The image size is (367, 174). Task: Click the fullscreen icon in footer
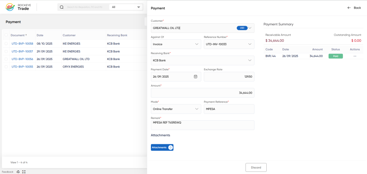24,172
